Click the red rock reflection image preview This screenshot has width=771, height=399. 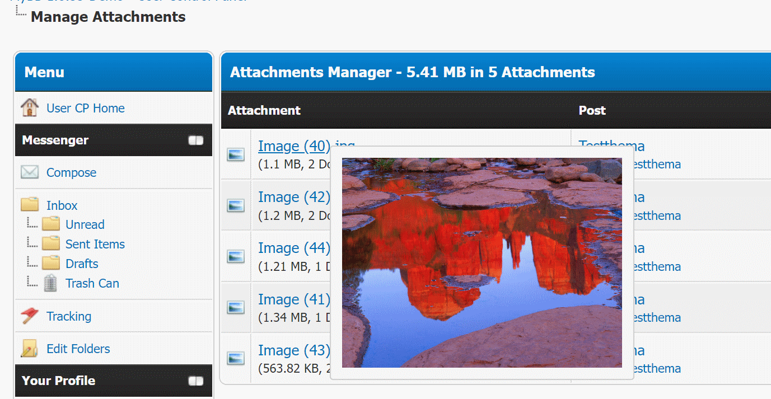[x=482, y=262]
